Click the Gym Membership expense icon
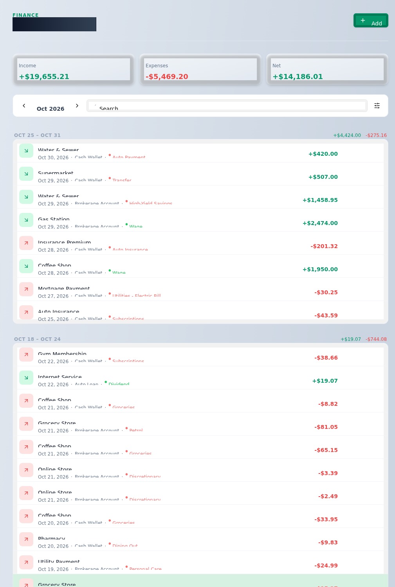Image resolution: width=395 pixels, height=587 pixels. tap(26, 355)
